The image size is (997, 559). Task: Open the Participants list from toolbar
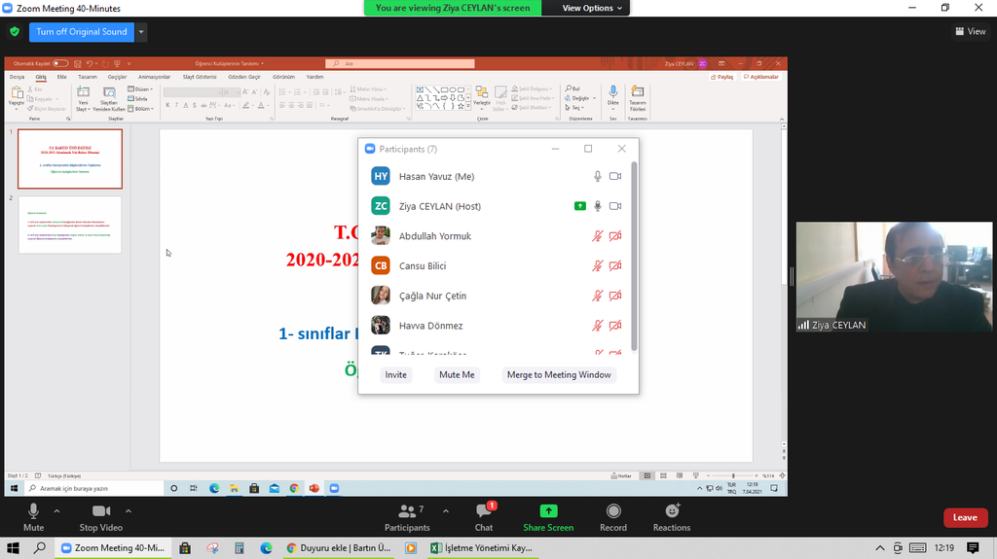coord(407,516)
